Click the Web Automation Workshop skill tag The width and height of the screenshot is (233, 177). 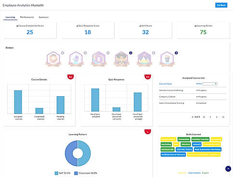pos(207,150)
